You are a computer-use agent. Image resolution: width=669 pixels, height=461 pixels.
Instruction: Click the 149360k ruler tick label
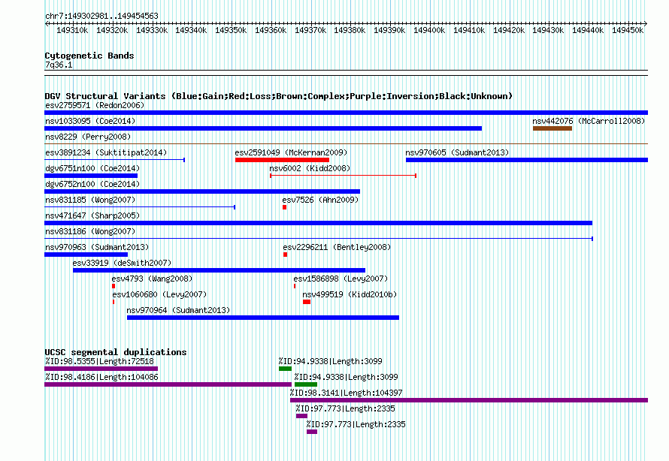click(271, 30)
